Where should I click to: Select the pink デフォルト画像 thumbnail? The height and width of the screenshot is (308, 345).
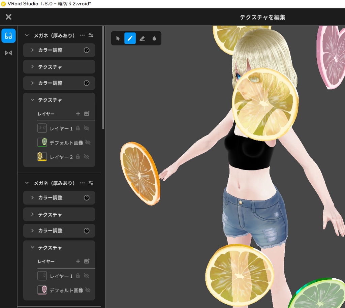pyautogui.click(x=42, y=290)
